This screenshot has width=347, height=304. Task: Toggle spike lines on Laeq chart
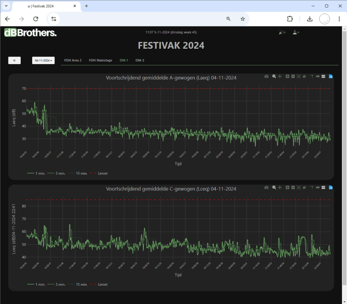coord(312,77)
